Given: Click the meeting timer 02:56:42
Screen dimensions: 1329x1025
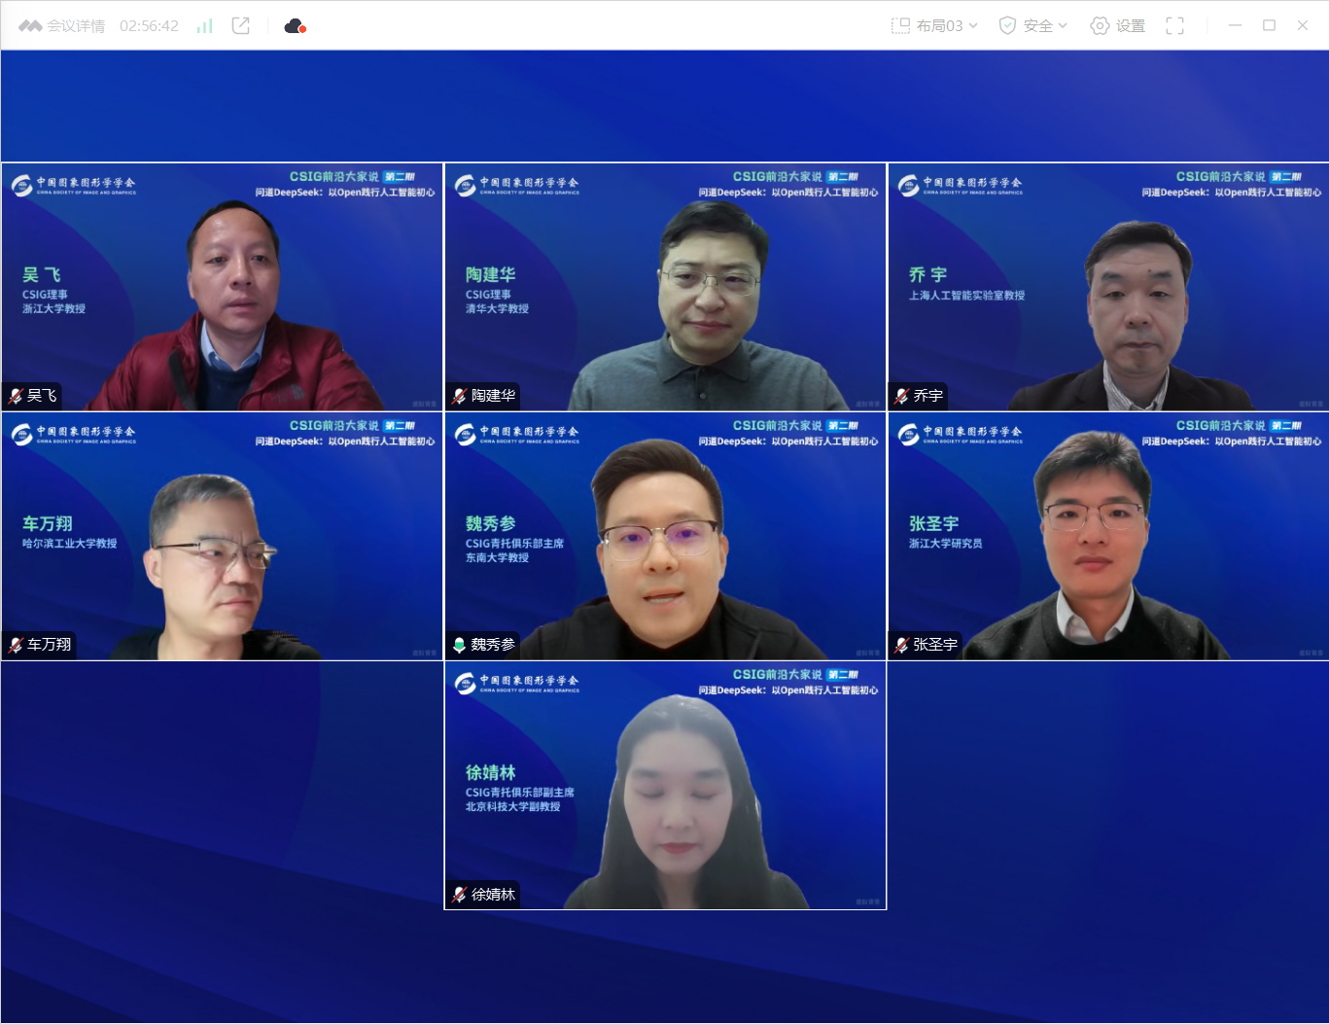Looking at the screenshot, I should click(x=149, y=26).
